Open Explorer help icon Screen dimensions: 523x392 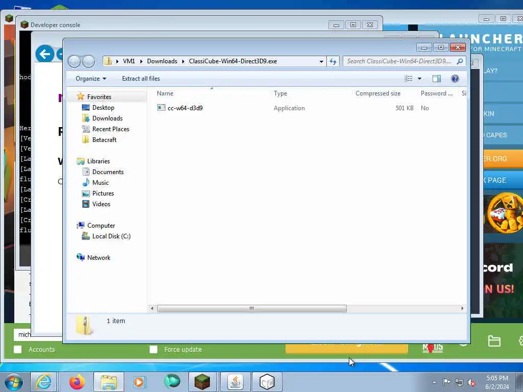[x=455, y=79]
